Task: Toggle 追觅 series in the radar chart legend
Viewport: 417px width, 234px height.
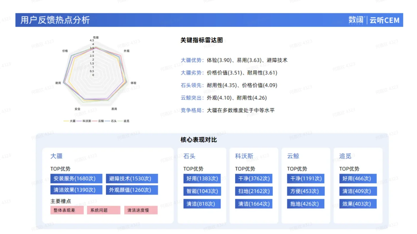Action: pyautogui.click(x=123, y=121)
